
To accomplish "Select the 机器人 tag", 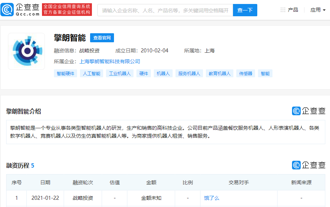I will [163, 74].
